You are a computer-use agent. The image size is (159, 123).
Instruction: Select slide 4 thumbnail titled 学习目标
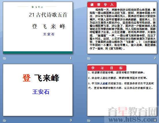click(x=122, y=90)
